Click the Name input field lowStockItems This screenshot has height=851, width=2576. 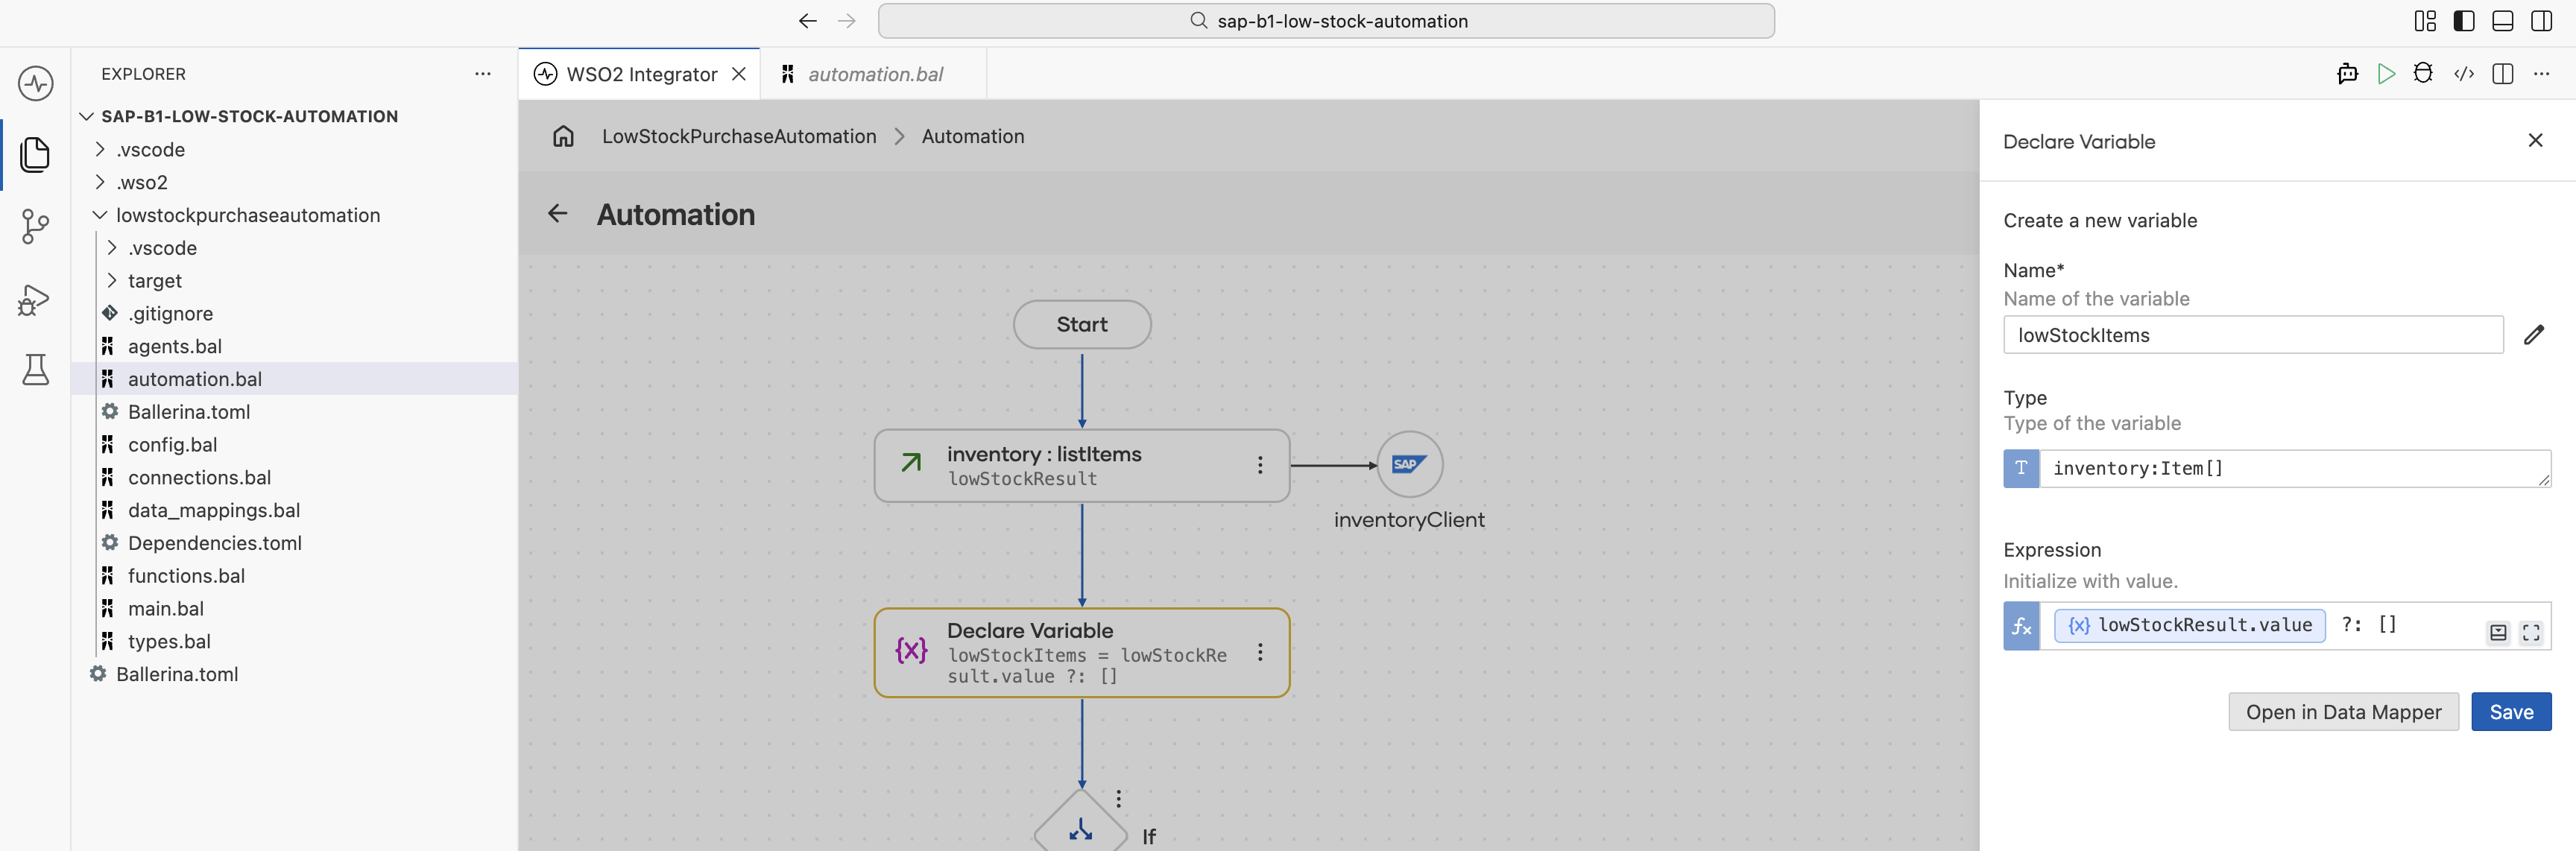pyautogui.click(x=2253, y=335)
